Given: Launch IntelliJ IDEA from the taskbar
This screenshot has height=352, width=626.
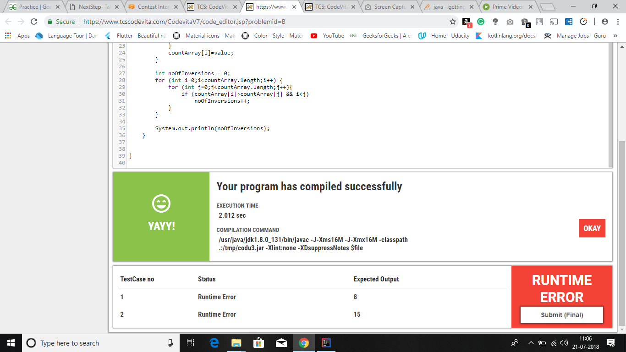Looking at the screenshot, I should coord(326,343).
